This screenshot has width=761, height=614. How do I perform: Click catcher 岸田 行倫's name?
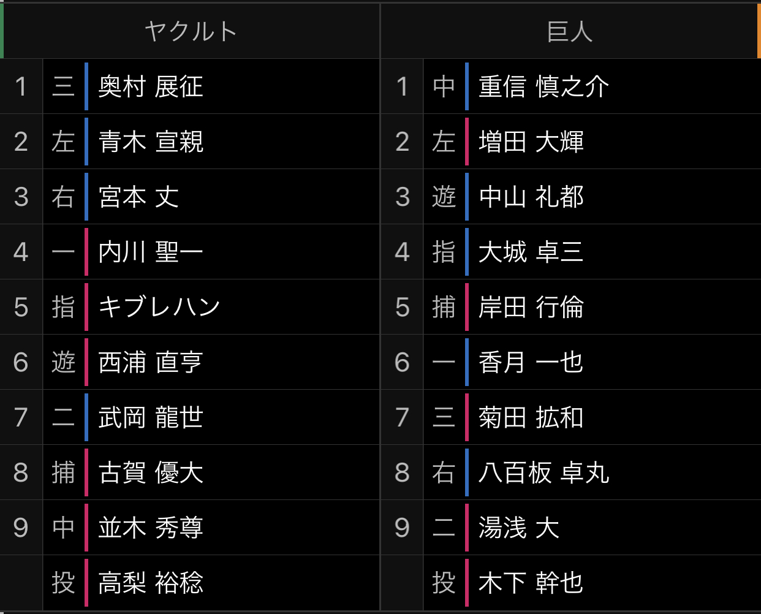click(531, 307)
